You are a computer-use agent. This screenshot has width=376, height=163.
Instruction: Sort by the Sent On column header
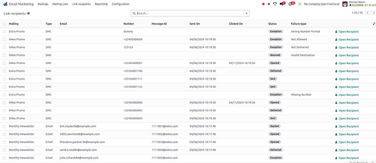pyautogui.click(x=195, y=24)
